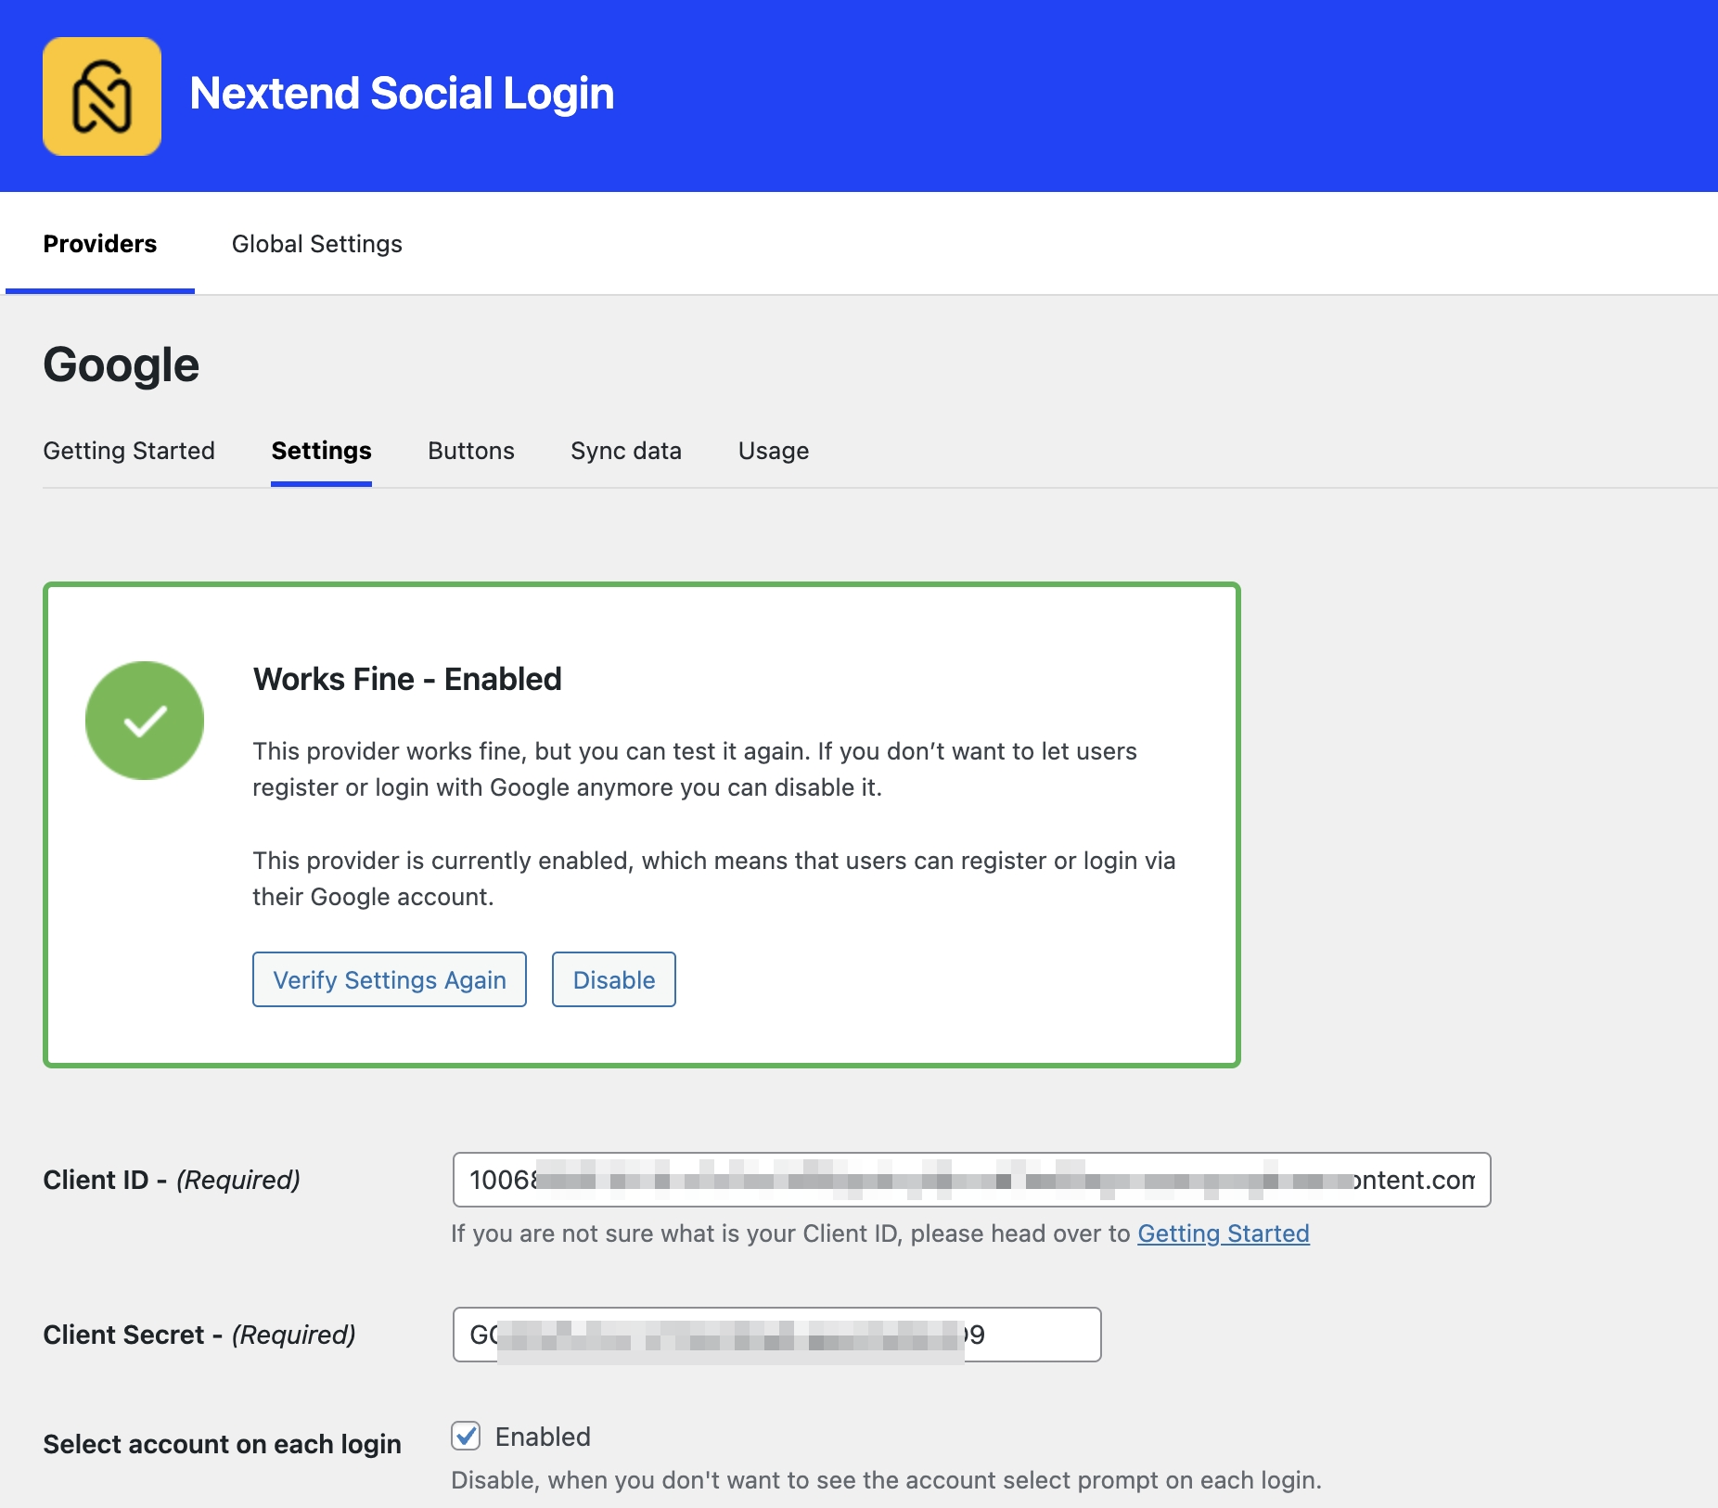Focus the Client ID input field
Screen dimensions: 1718x1508
tap(970, 1180)
